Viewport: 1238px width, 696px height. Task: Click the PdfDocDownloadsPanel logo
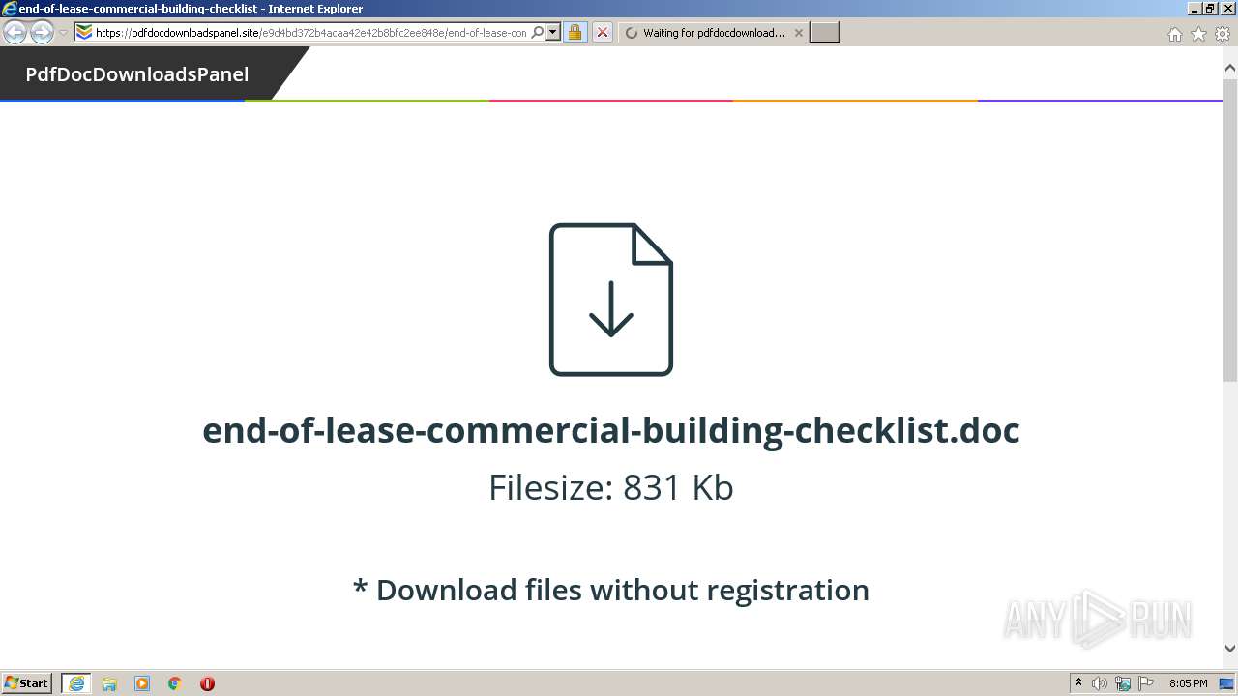136,74
